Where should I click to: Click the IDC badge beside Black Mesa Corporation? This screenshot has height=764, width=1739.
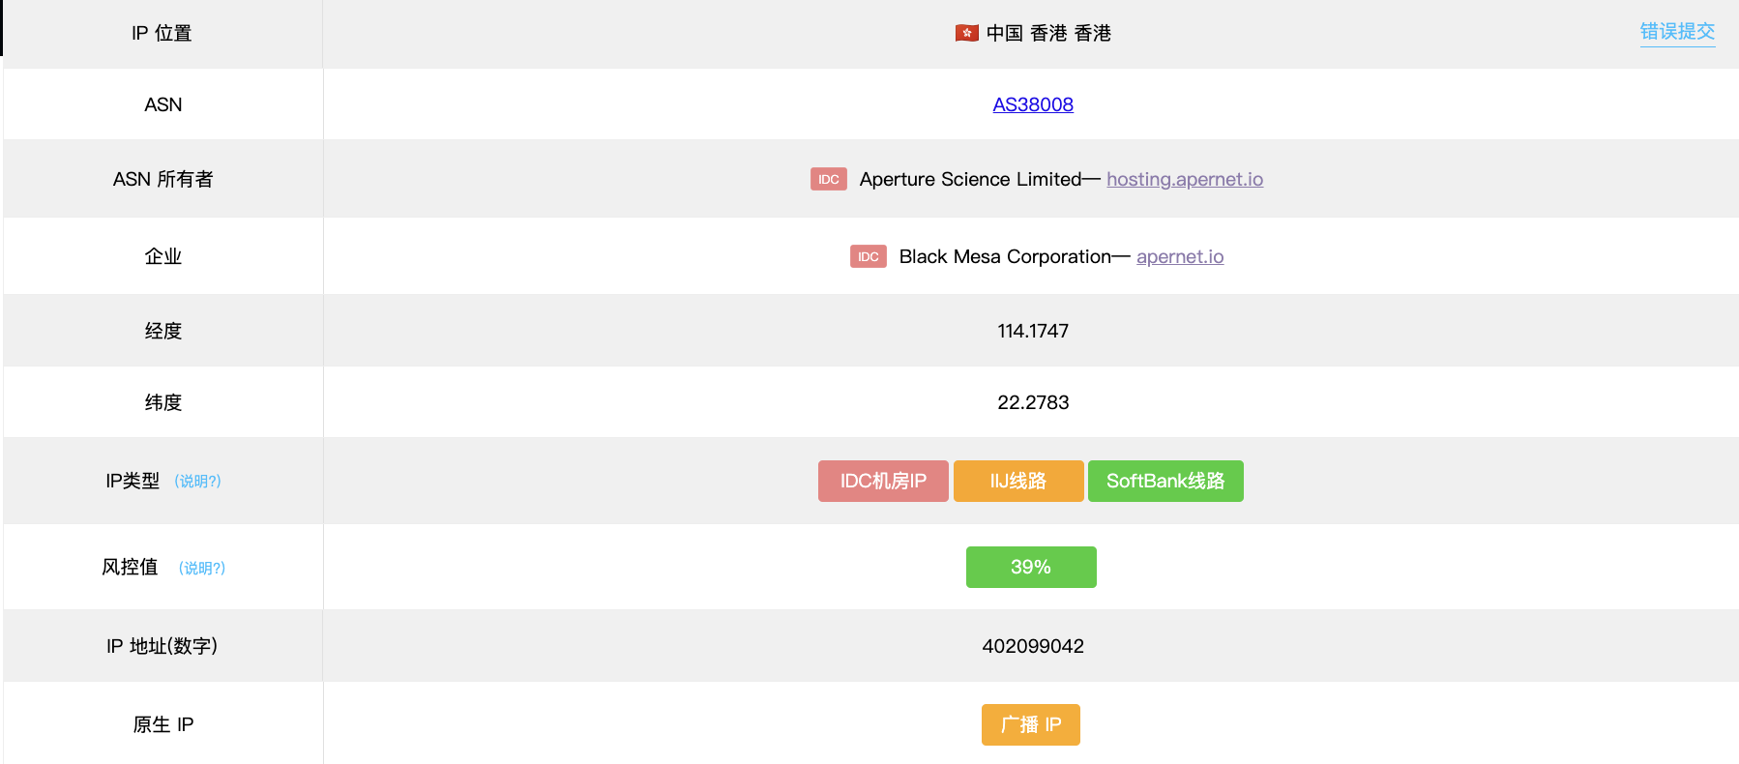(x=868, y=257)
